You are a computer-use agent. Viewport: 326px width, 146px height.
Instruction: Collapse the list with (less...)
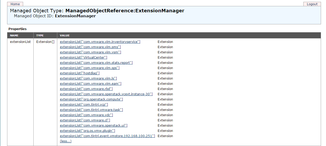click(x=66, y=141)
